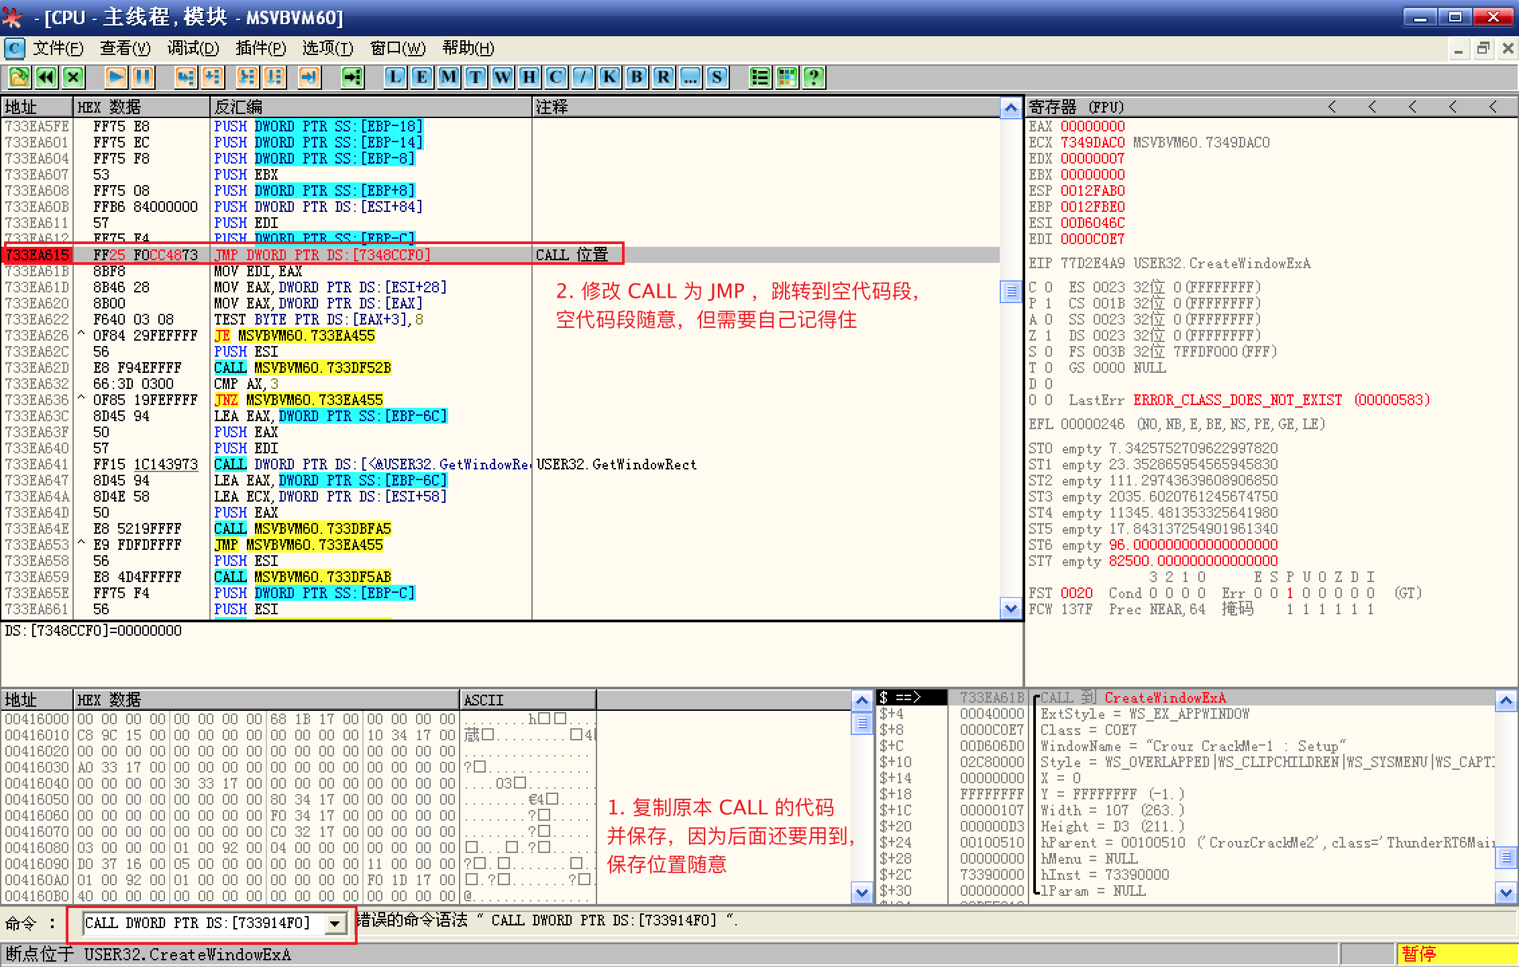Execute until return
The width and height of the screenshot is (1519, 967).
pos(309,77)
